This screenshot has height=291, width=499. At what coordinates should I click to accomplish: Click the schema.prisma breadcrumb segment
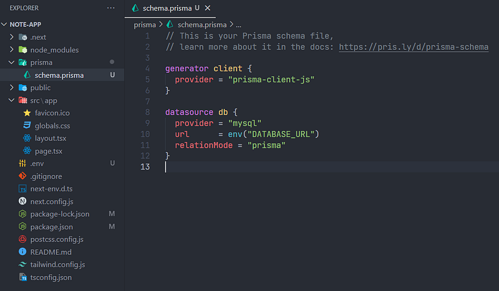[202, 25]
